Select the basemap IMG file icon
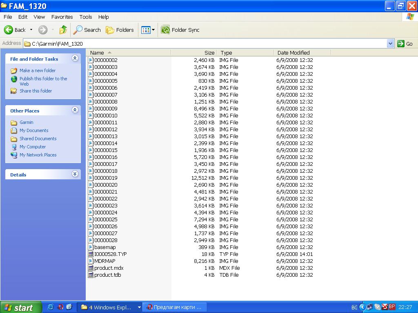 (x=91, y=247)
